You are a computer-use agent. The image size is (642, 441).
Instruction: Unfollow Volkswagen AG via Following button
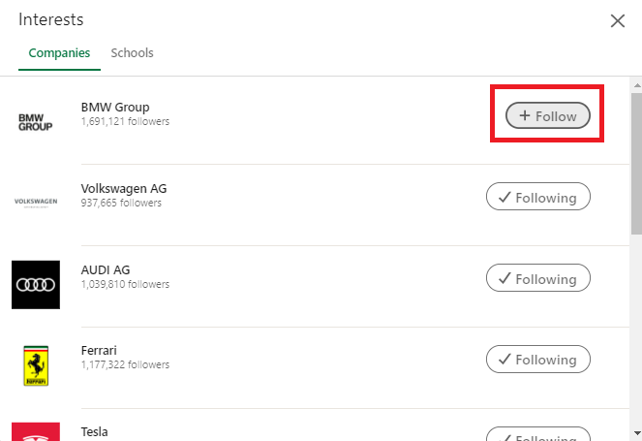pos(538,197)
